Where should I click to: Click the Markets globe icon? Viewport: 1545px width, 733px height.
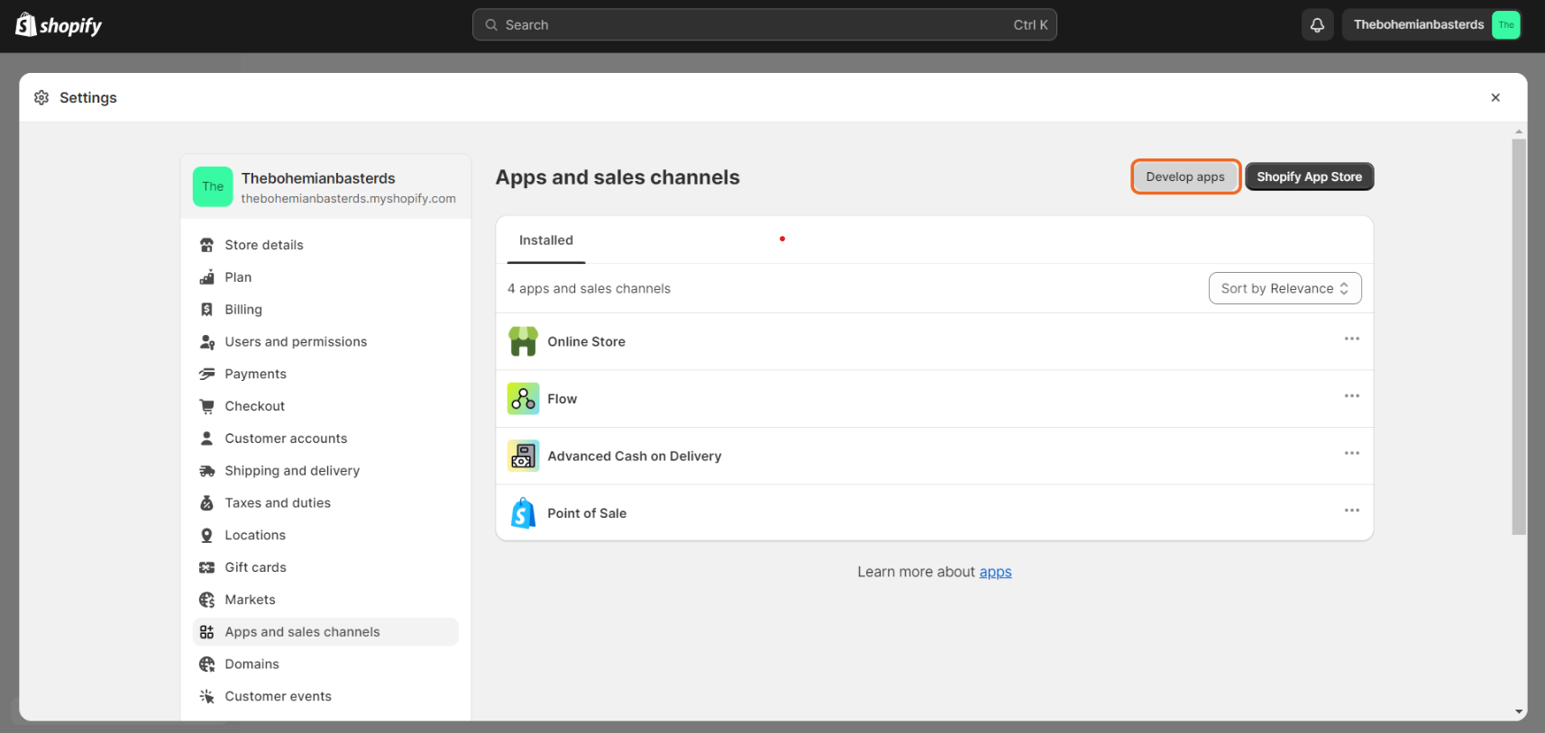pos(206,600)
